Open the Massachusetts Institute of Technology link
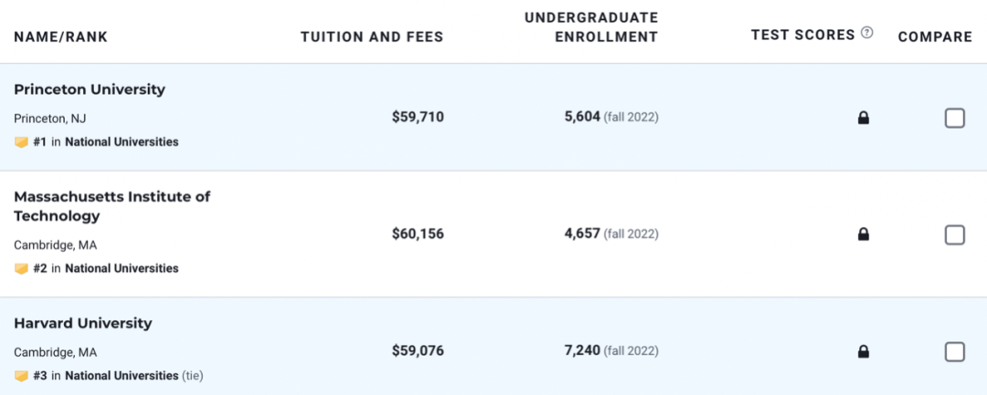 111,206
